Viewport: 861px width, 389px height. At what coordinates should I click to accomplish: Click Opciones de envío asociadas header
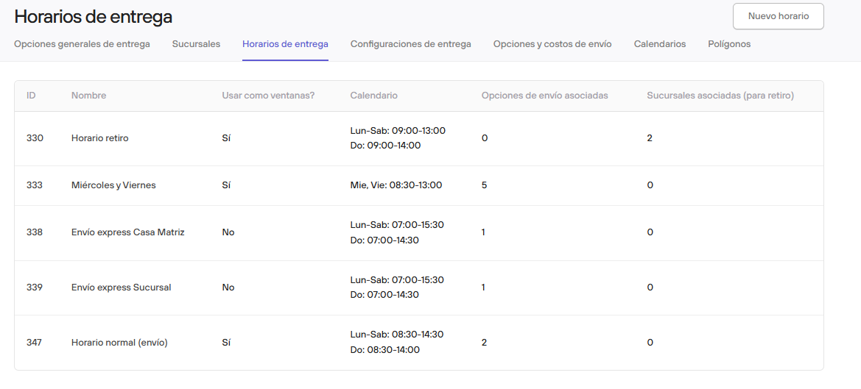pos(545,96)
